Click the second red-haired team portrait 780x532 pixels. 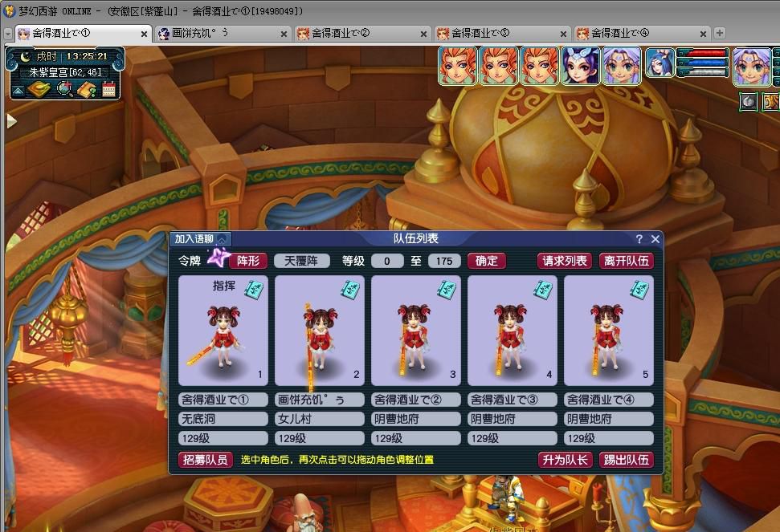coord(498,66)
